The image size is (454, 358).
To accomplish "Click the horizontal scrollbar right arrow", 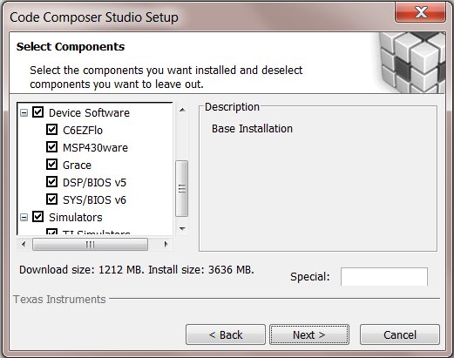I will point(166,244).
